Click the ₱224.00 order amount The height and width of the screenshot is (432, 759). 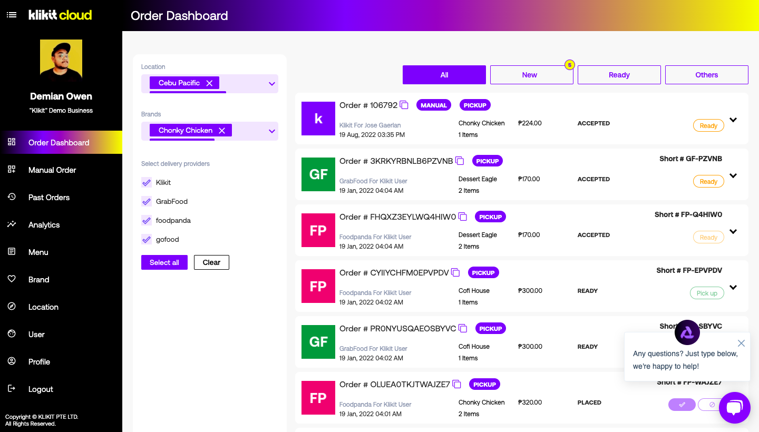[530, 123]
